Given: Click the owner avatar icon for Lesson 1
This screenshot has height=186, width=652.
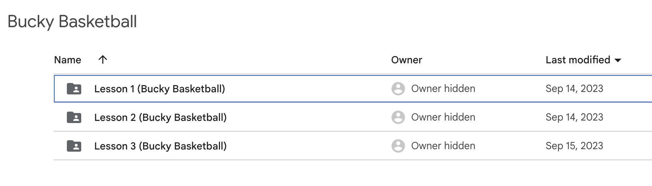Looking at the screenshot, I should coord(398,89).
